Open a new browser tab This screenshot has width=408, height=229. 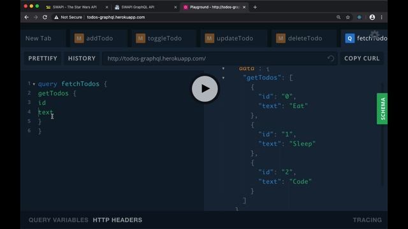pyautogui.click(x=255, y=7)
